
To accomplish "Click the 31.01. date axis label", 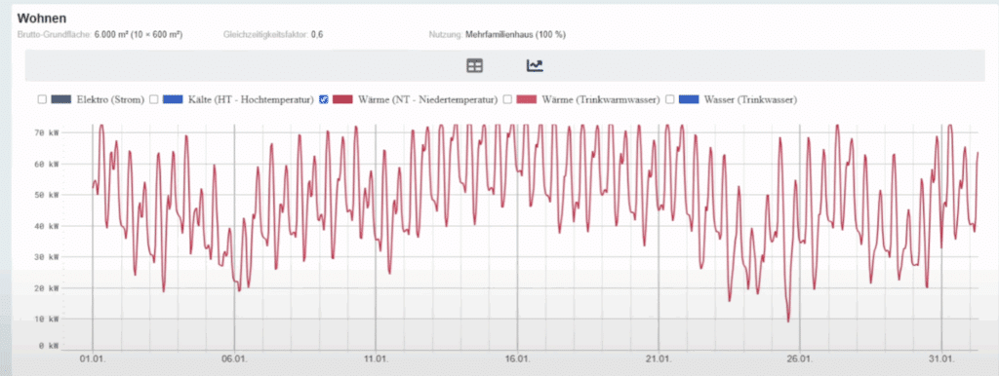I will [x=941, y=359].
